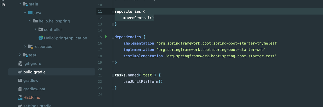Click the useJUnitPlatform() call
The image size is (323, 107).
pos(143,82)
